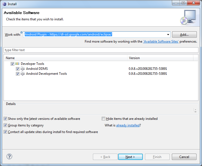Click the Android Development Tools plugin icon
The width and height of the screenshot is (202, 166).
click(23, 74)
